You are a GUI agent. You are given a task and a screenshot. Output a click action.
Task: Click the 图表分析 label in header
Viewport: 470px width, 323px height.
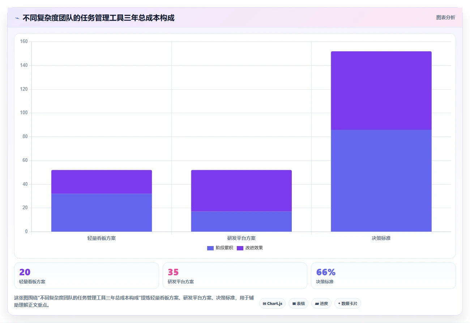[x=445, y=17]
